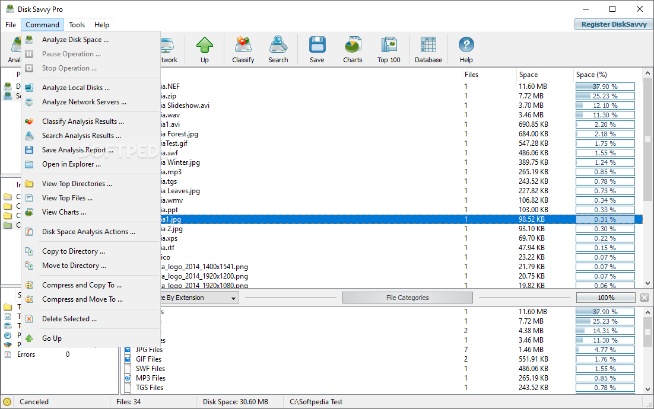Choose Delete Selected menu entry
This screenshot has width=654, height=409.
coord(91,319)
